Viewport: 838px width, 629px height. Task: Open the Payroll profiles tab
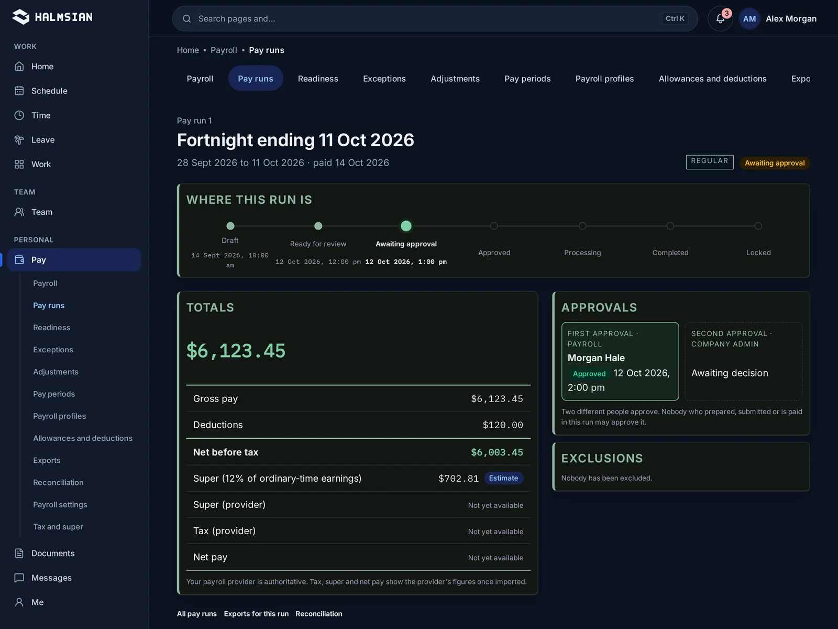(x=604, y=79)
